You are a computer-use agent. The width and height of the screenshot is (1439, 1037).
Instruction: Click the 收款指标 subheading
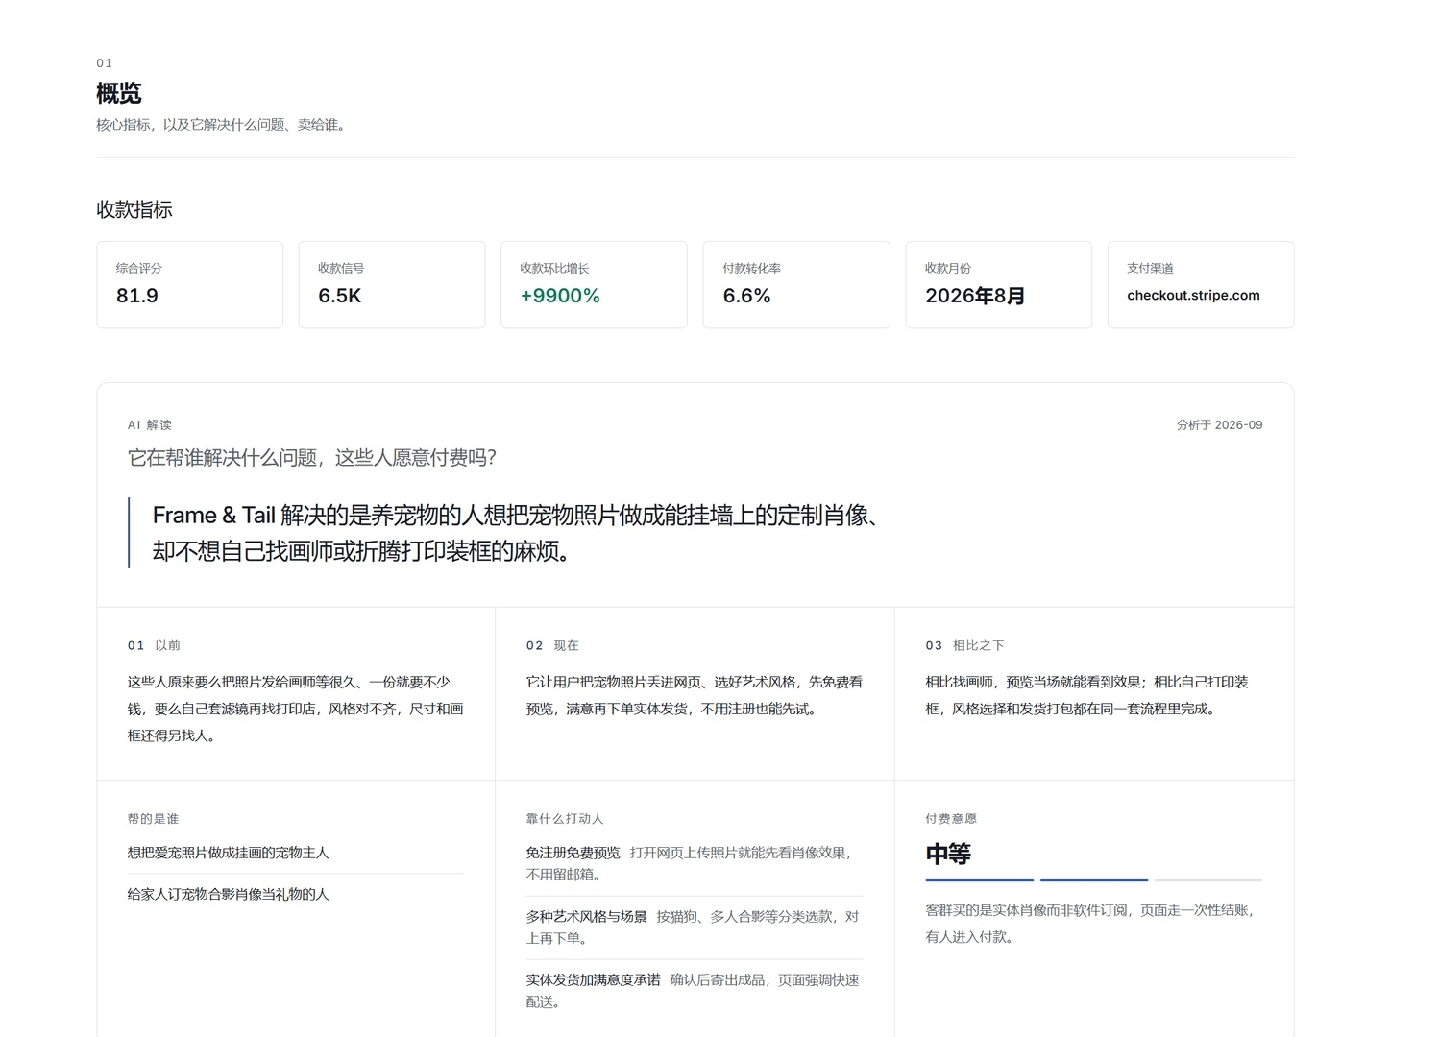tap(134, 209)
